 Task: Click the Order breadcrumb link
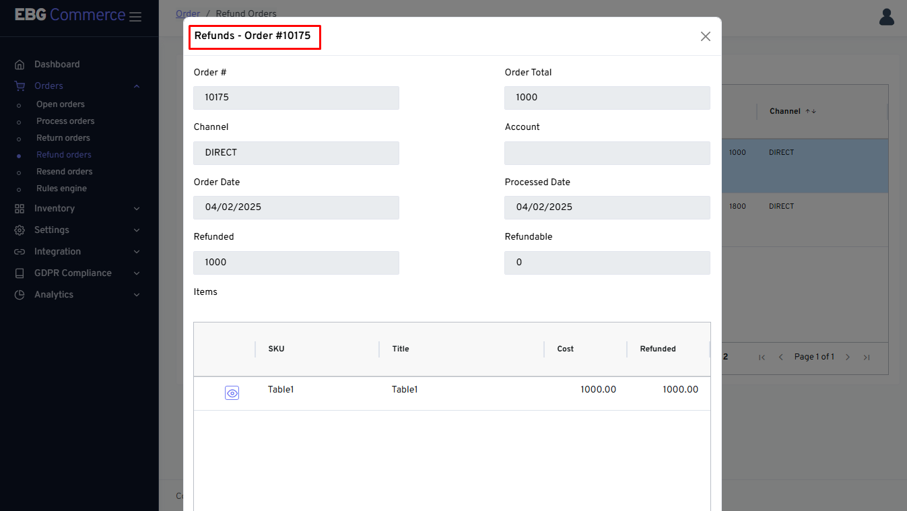click(188, 13)
